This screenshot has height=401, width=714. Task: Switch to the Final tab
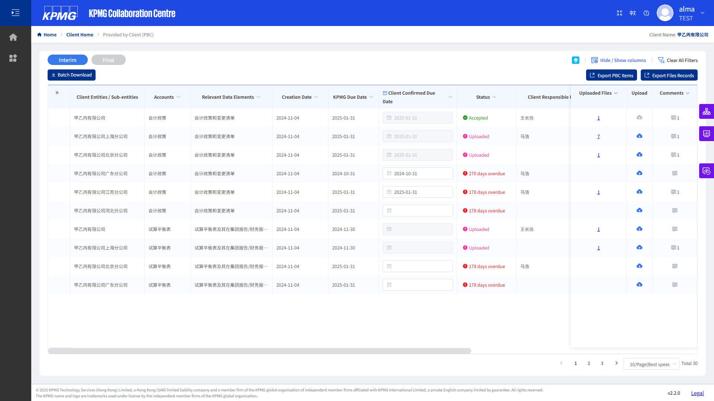tap(108, 60)
